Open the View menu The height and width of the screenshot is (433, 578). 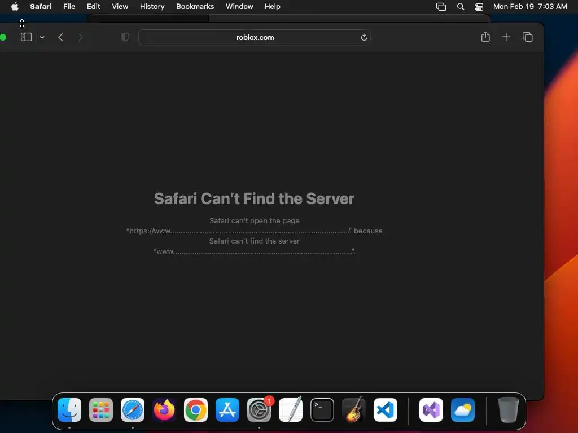(x=120, y=6)
